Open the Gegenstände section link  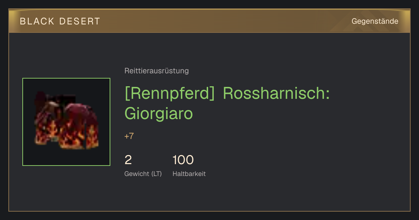[x=375, y=21]
